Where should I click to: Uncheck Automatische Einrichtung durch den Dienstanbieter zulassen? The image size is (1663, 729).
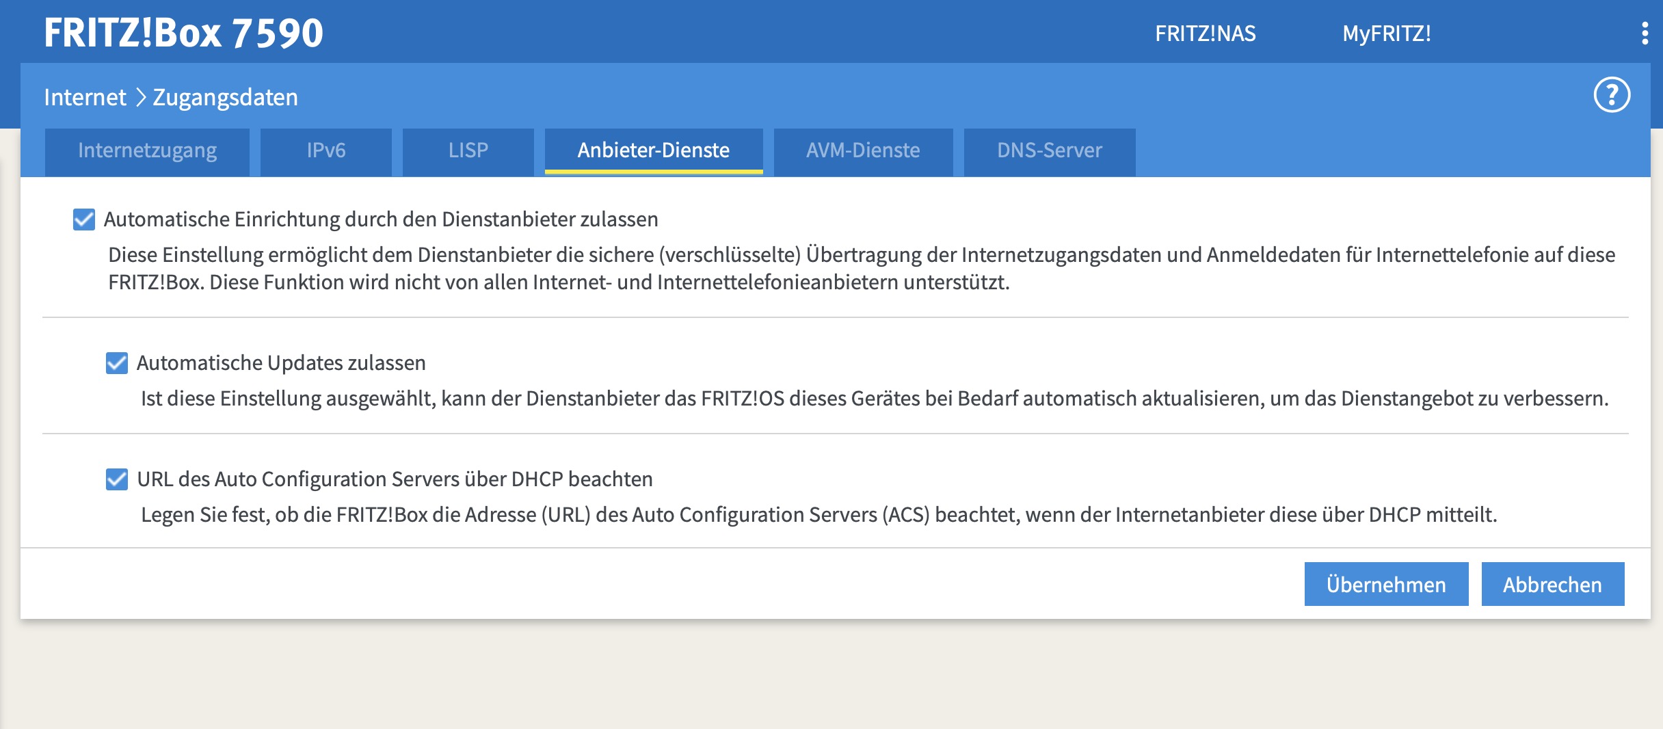click(84, 220)
